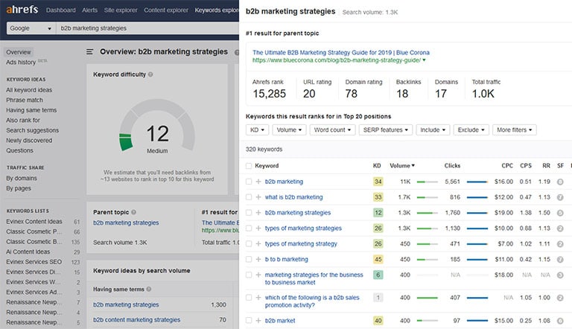Screen dimensions: 572x329
Task: Open the Evinex Content Ideas keyword list
Action: (34, 221)
